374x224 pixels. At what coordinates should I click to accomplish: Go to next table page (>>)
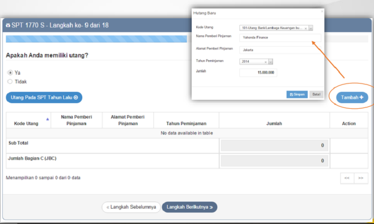point(360,178)
